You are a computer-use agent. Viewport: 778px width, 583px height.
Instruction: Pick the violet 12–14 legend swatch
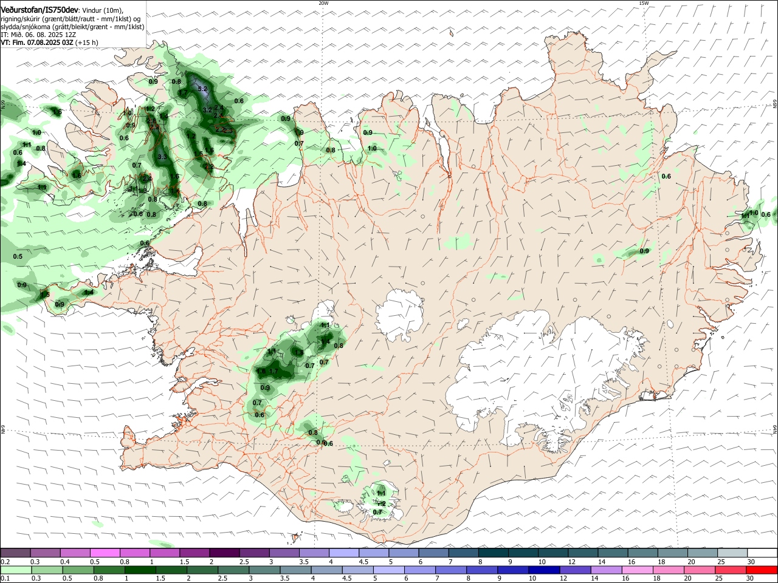tap(575, 570)
